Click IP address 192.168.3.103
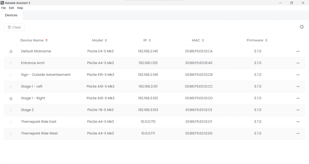 tap(148, 110)
